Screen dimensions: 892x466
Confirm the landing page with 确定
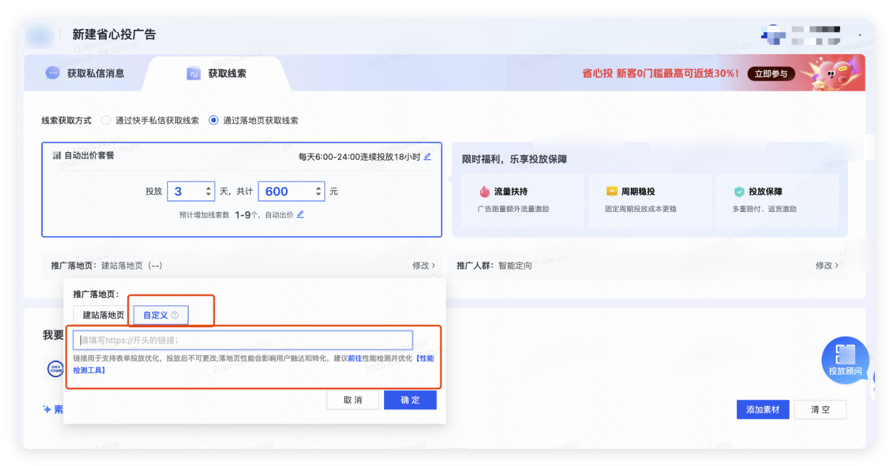tap(410, 400)
